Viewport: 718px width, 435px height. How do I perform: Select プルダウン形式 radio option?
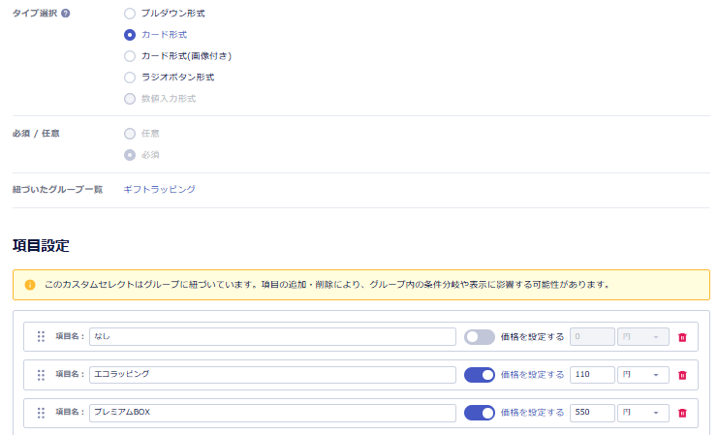tap(130, 14)
